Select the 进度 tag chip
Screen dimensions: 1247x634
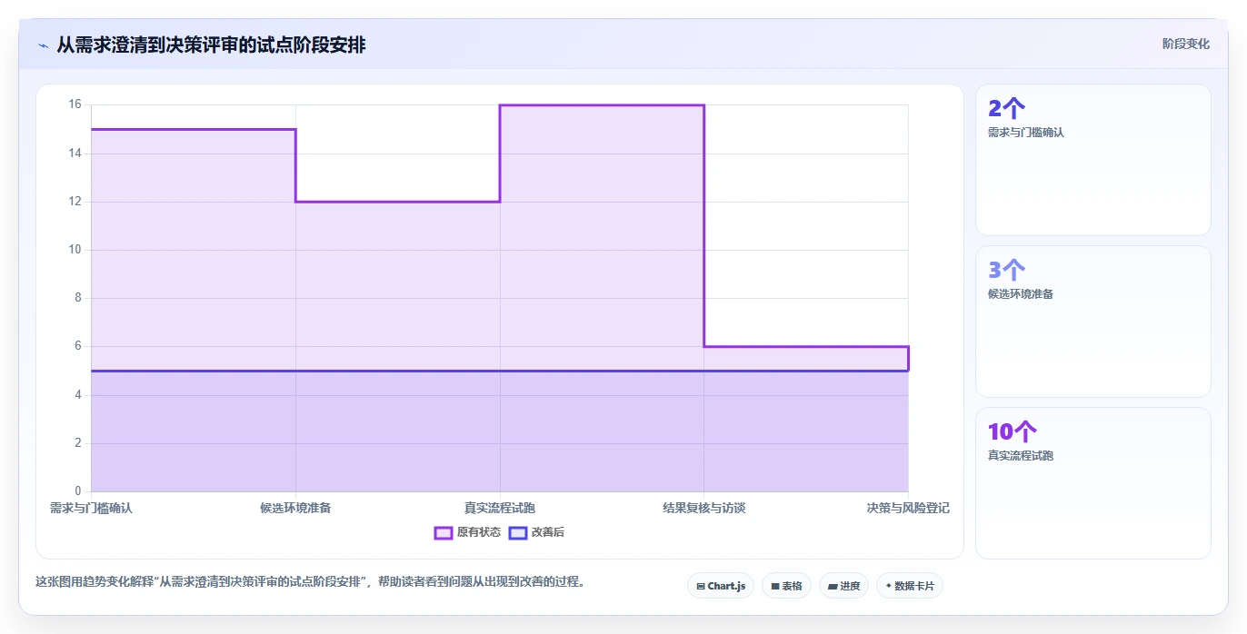(x=843, y=586)
